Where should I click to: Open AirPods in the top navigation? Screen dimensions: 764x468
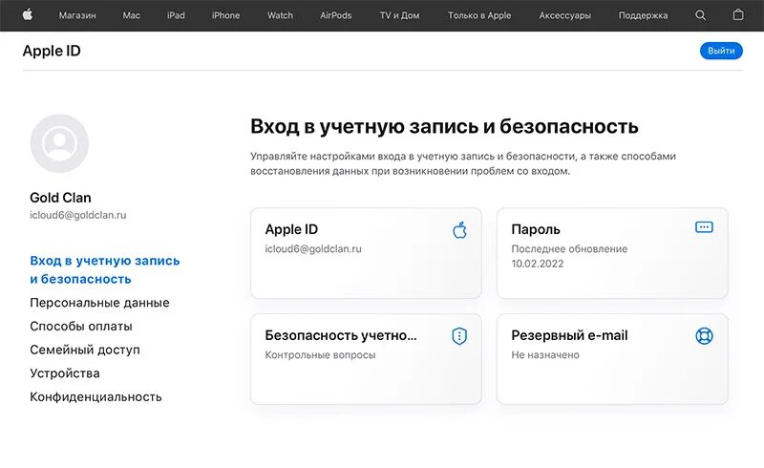[x=336, y=15]
